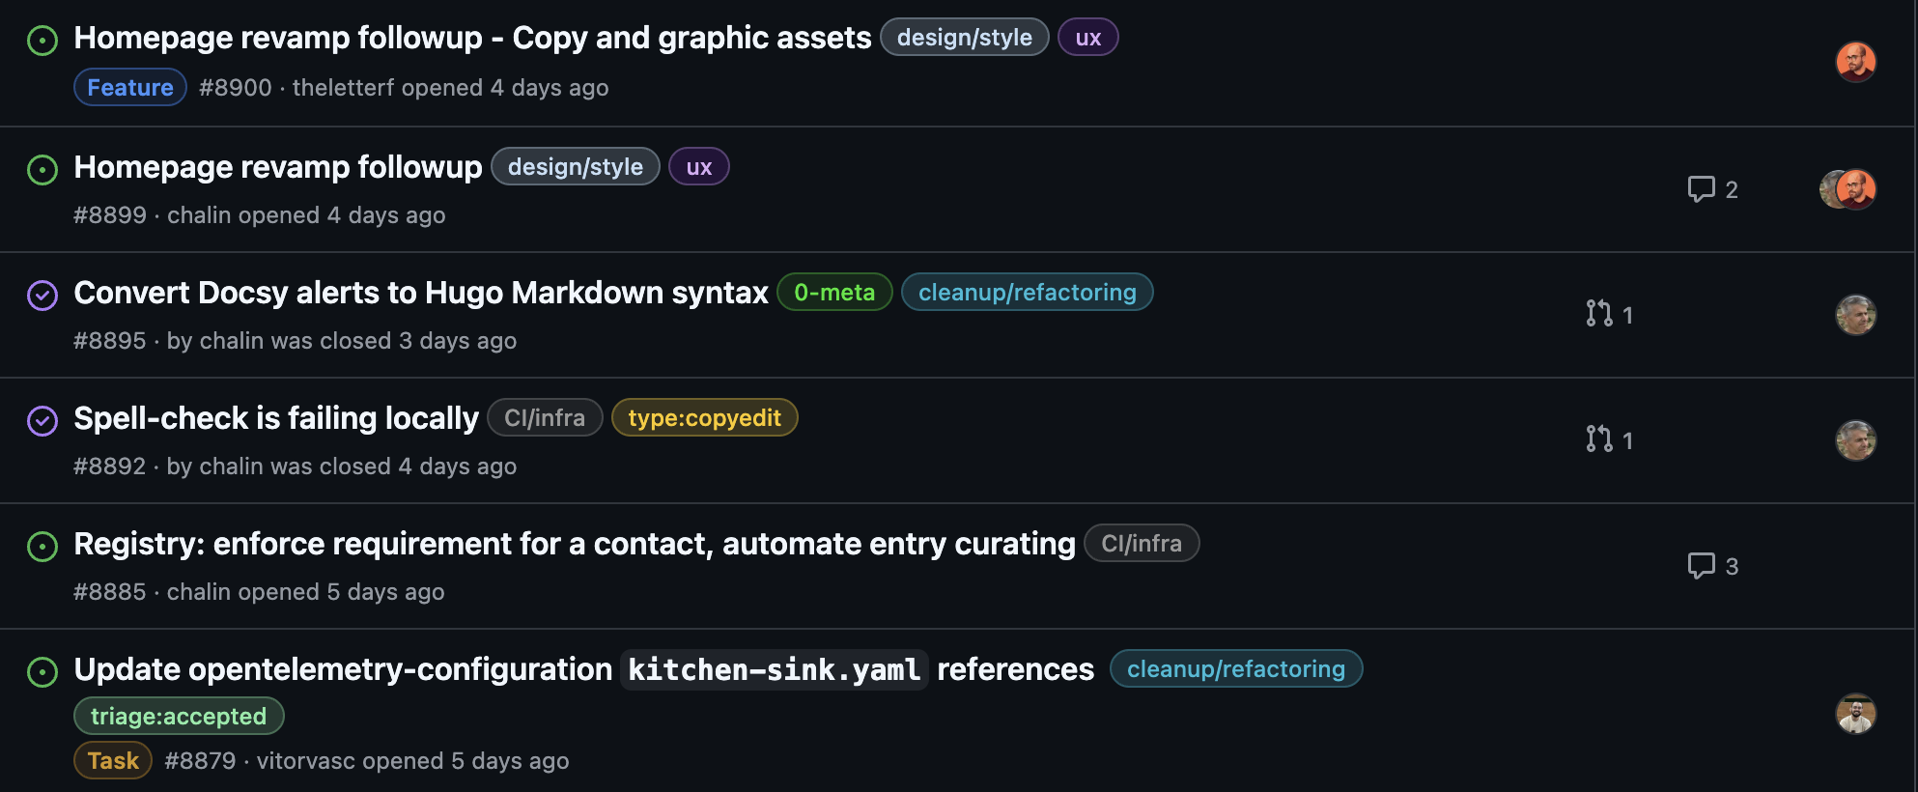
Task: Open 'Convert Docsy alerts to Hugo Markdown syntax'
Action: (x=420, y=293)
